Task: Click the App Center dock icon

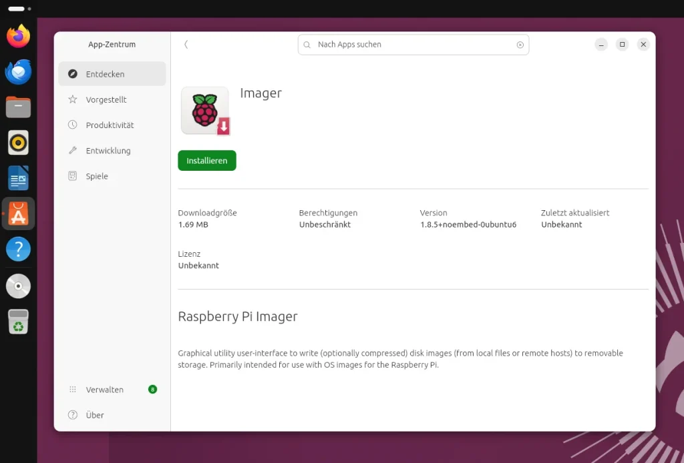Action: click(x=18, y=213)
